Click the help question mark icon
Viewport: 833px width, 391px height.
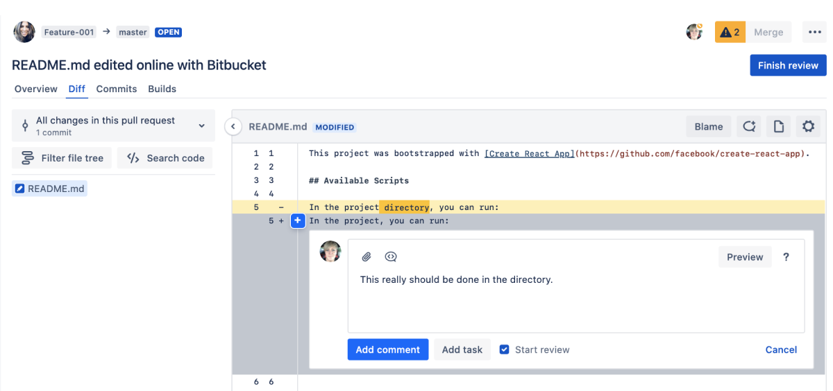pyautogui.click(x=786, y=257)
